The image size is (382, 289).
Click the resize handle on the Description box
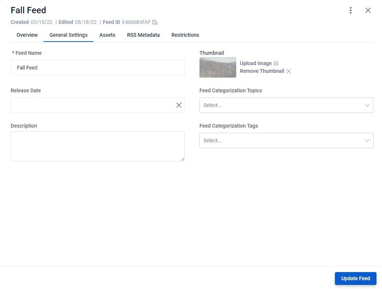183,158
